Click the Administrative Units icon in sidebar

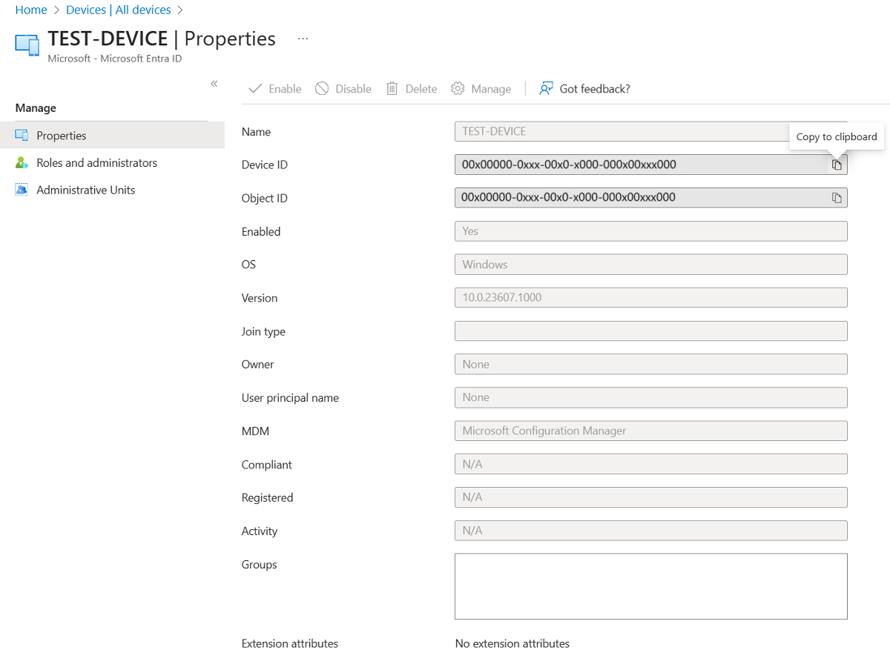pos(22,190)
